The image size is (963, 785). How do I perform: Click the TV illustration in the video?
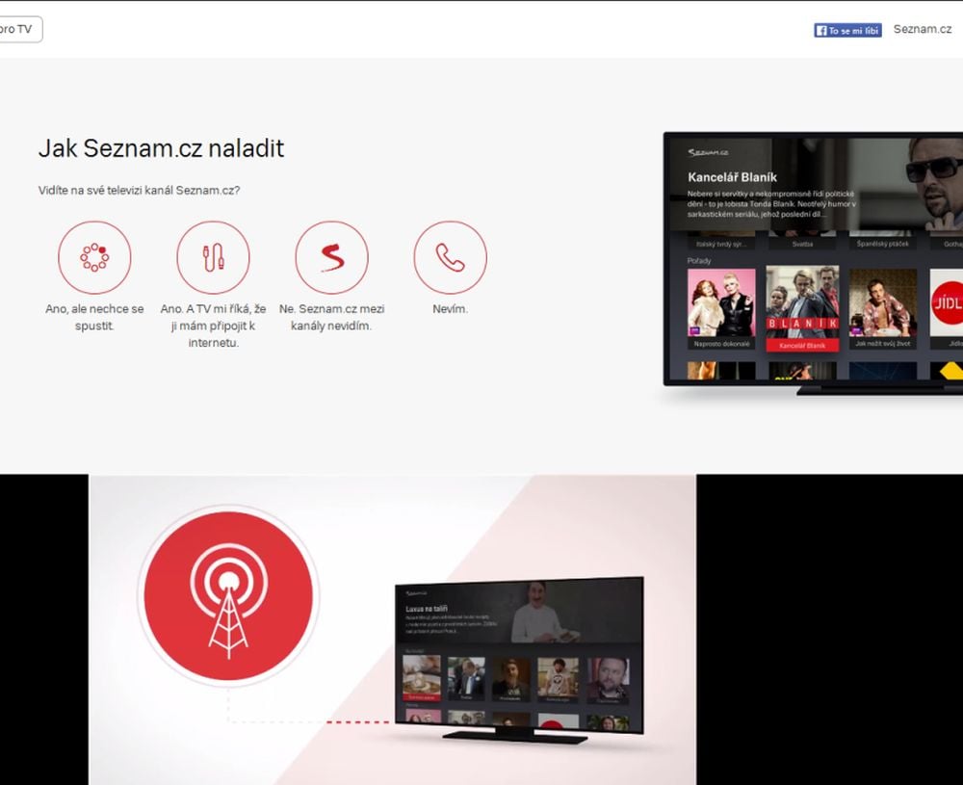[x=519, y=660]
